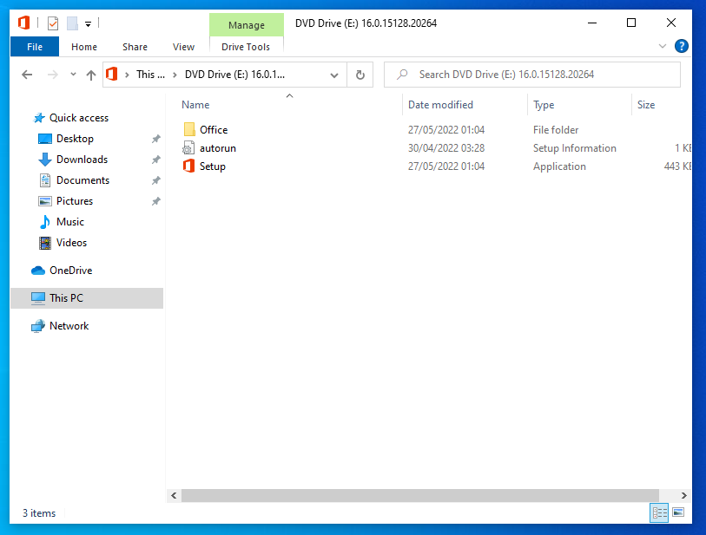Click the horizontal scrollbar right arrow
This screenshot has width=706, height=535.
[x=684, y=495]
